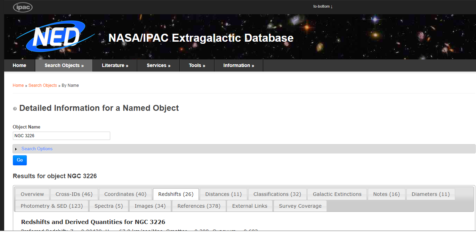The width and height of the screenshot is (476, 232).
Task: Click the Detailed Information for a Named Object heading
Action: click(99, 108)
